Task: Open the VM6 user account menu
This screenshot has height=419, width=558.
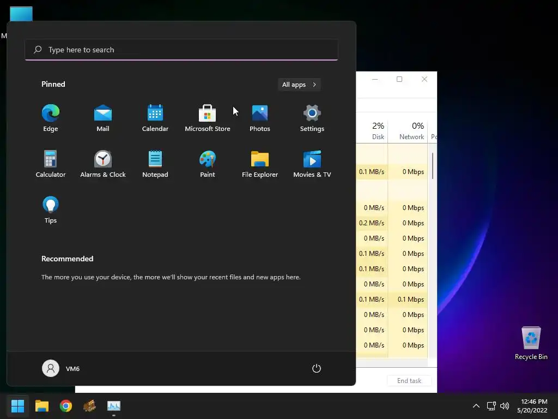Action: (x=61, y=368)
